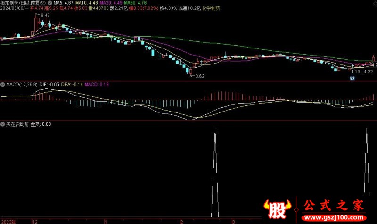Expand the MACD indicator dropdown arrow
This screenshot has width=377, height=224.
point(3,84)
